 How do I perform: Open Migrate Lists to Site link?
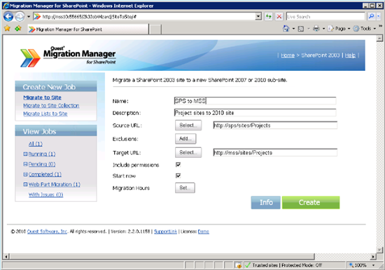point(45,114)
